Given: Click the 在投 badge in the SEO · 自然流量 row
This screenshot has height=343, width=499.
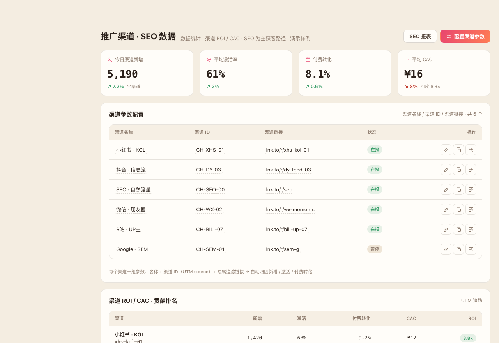Looking at the screenshot, I should [375, 189].
